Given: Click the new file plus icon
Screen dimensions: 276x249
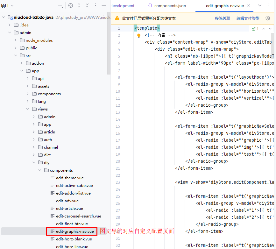Looking at the screenshot, I should (x=60, y=6).
